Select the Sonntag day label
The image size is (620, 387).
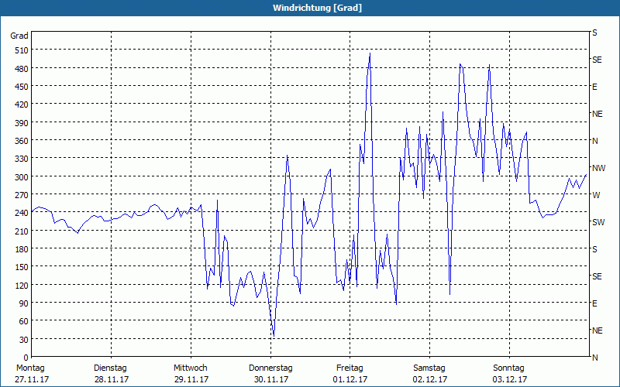tap(508, 368)
